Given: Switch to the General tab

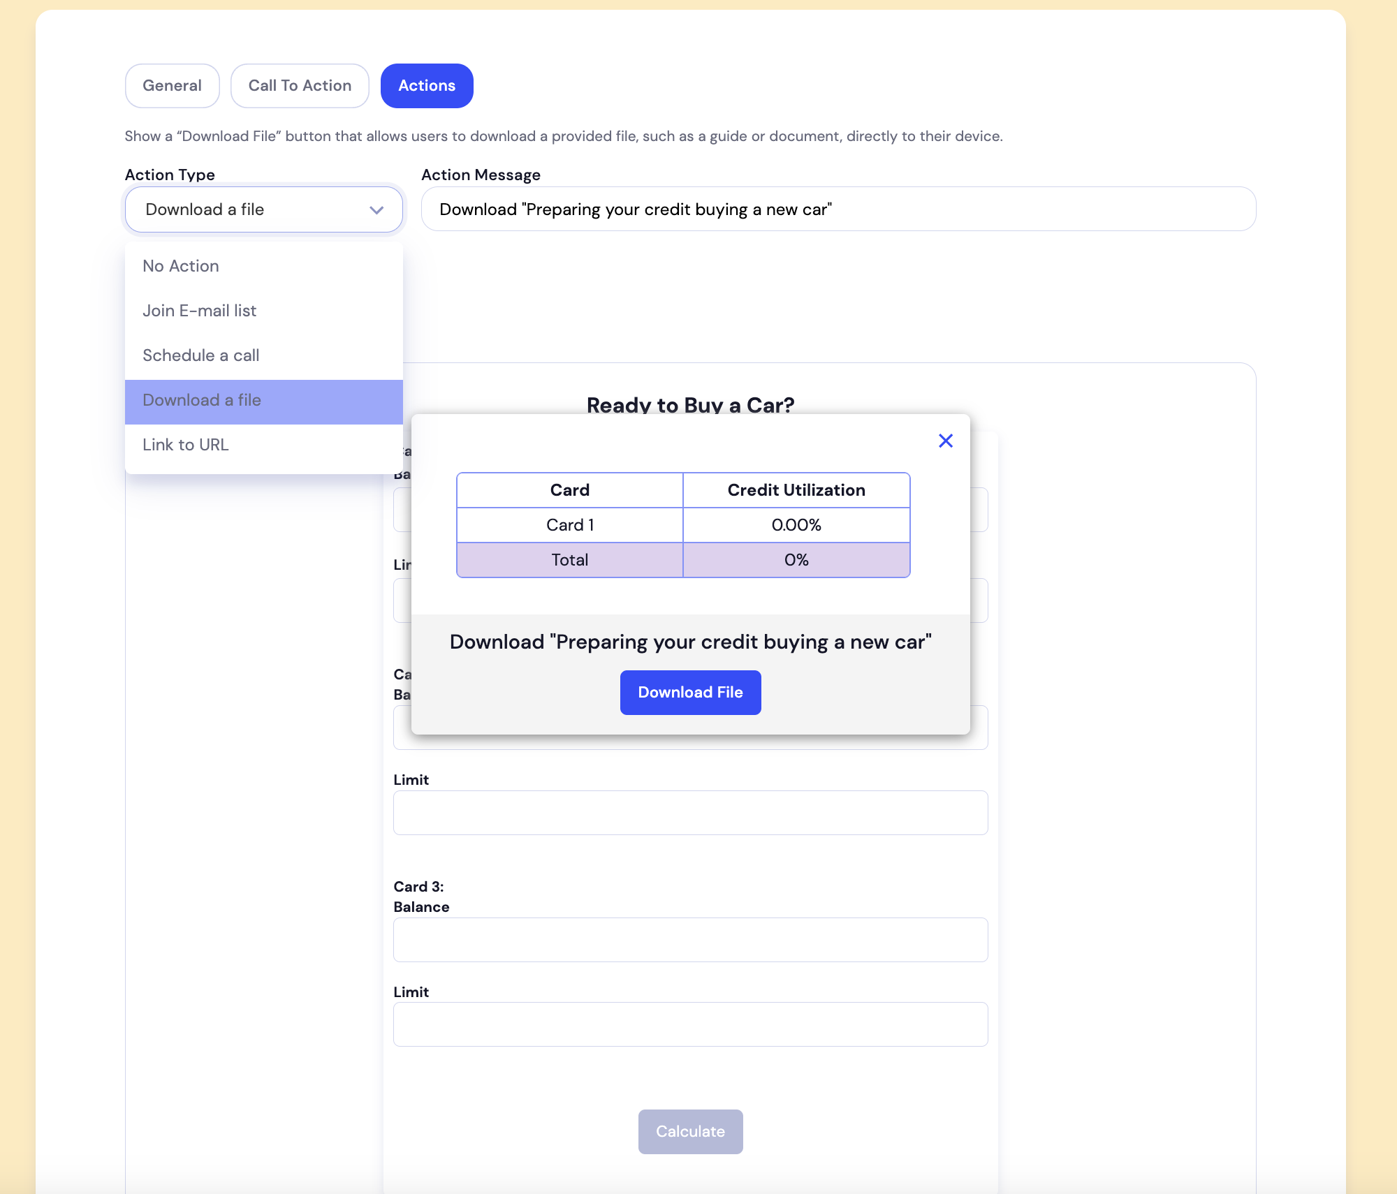Looking at the screenshot, I should 172,85.
